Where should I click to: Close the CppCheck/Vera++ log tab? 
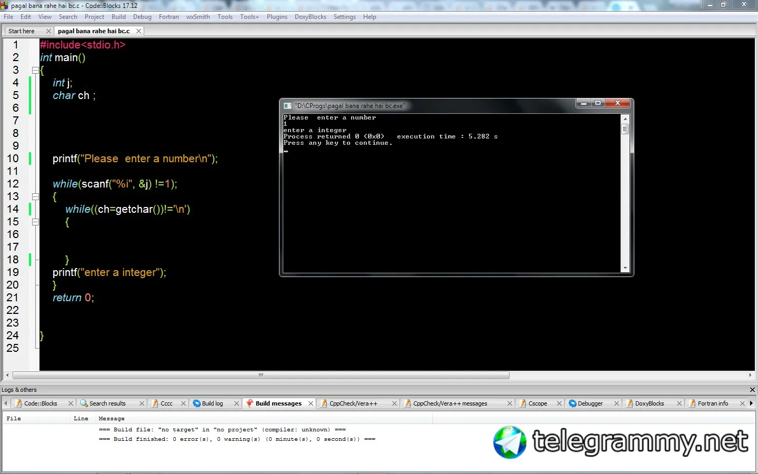coord(394,403)
